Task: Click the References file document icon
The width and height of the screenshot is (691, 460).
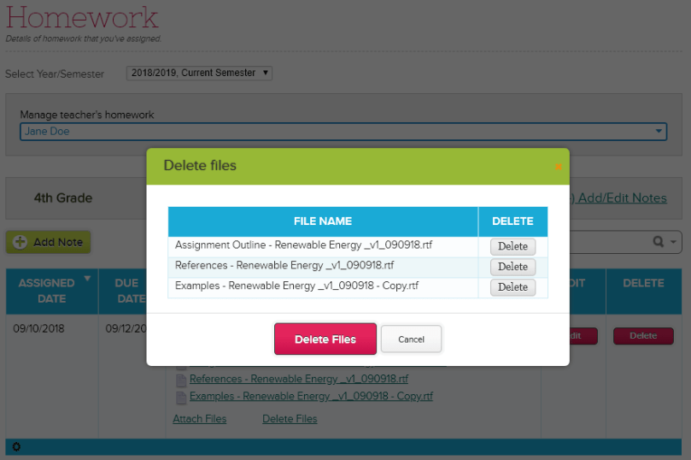Action: coord(181,380)
